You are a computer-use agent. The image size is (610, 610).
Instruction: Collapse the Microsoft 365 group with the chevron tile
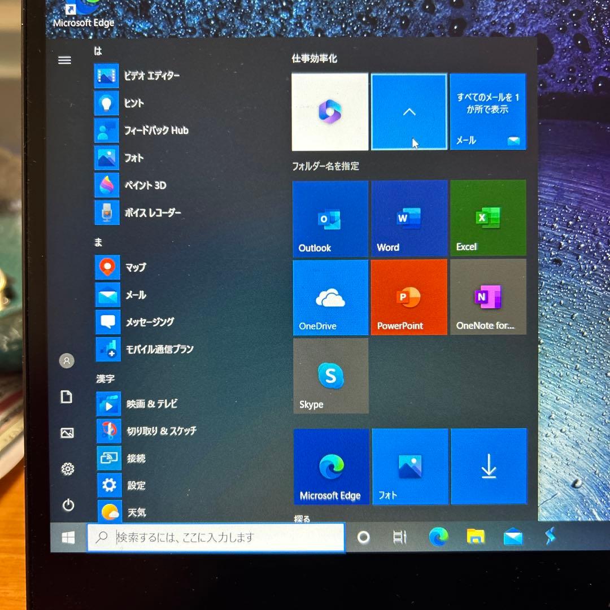[x=409, y=111]
